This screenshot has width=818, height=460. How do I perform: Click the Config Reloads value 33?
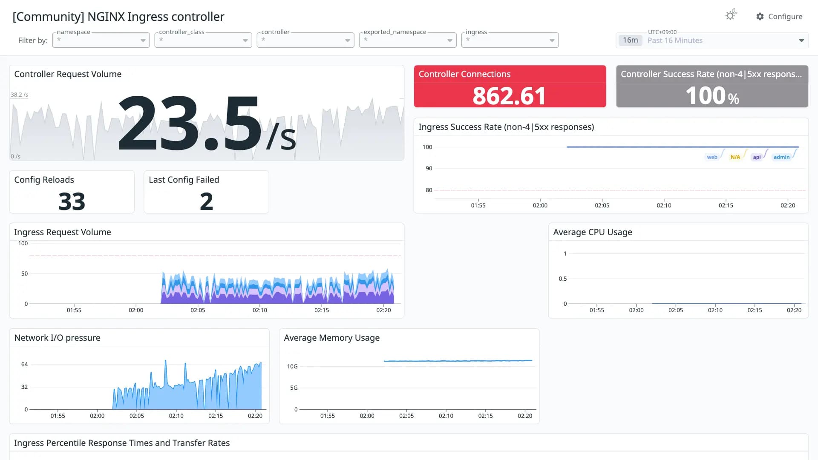pyautogui.click(x=72, y=201)
